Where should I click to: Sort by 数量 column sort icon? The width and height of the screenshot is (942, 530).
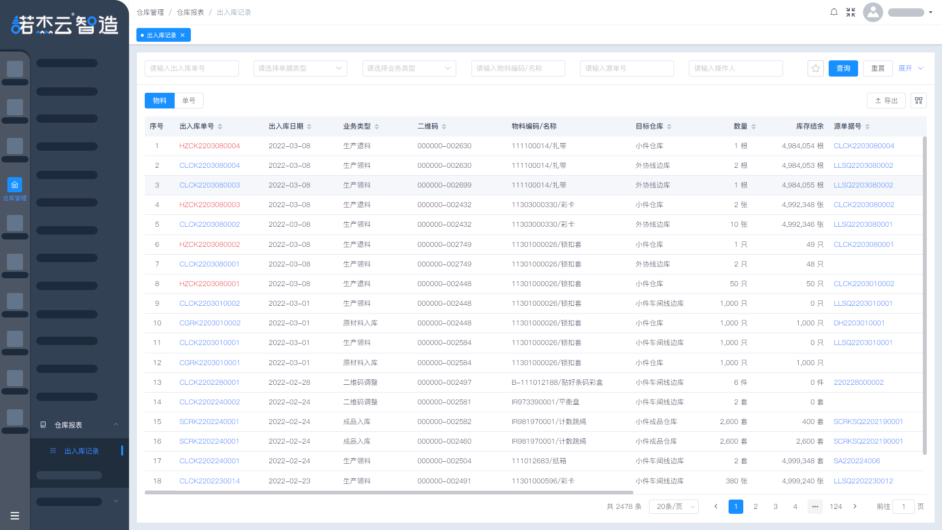point(754,127)
